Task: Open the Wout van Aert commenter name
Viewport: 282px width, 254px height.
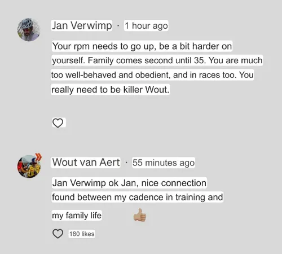Action: click(86, 162)
